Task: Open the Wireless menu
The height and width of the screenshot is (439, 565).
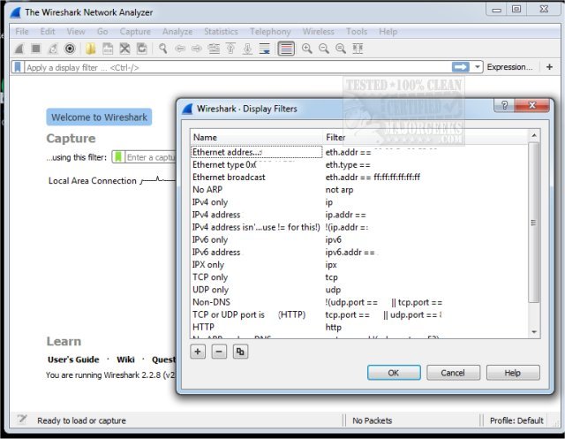Action: click(318, 32)
